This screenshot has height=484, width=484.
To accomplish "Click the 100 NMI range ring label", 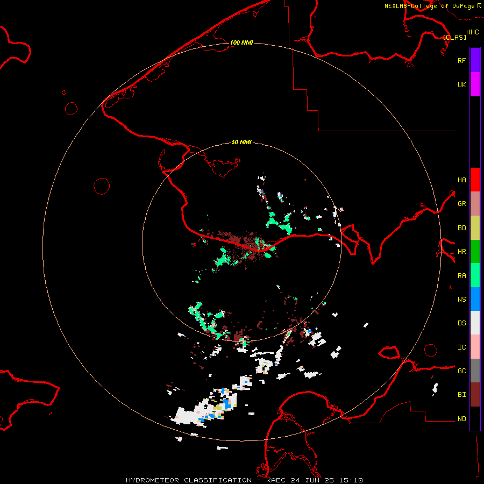I will pos(241,42).
